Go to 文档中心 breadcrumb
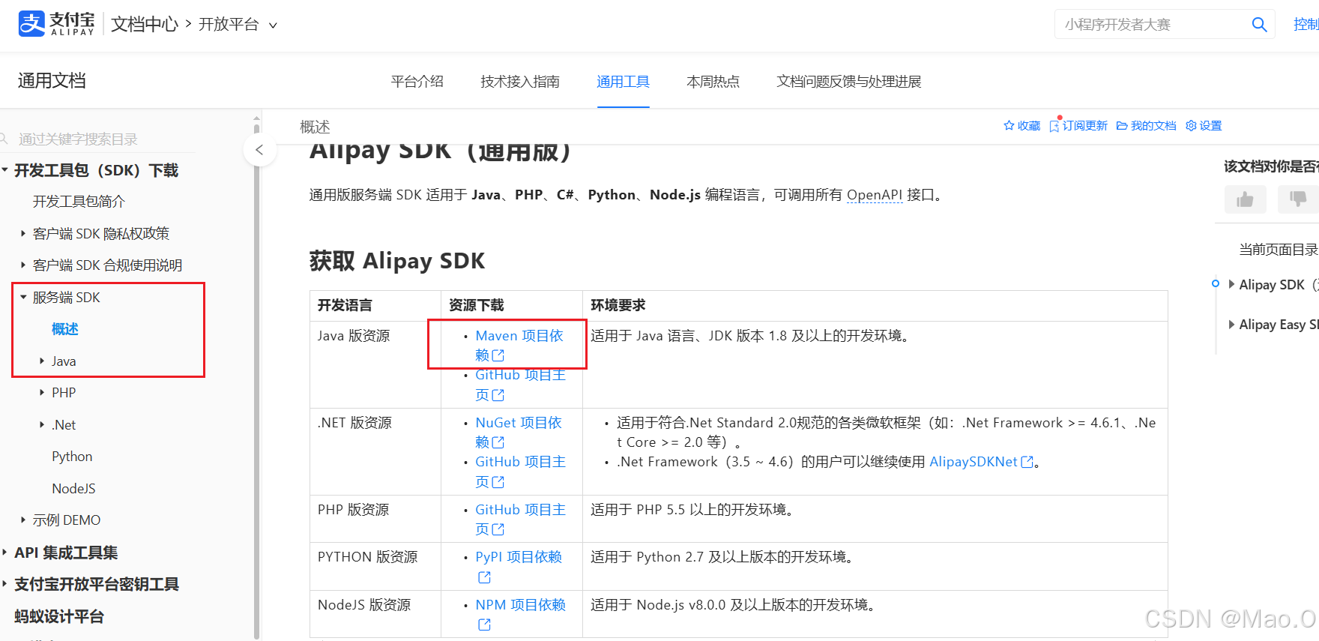The height and width of the screenshot is (641, 1319). click(x=145, y=24)
